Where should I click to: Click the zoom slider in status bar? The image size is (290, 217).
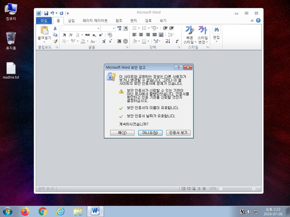click(x=237, y=188)
